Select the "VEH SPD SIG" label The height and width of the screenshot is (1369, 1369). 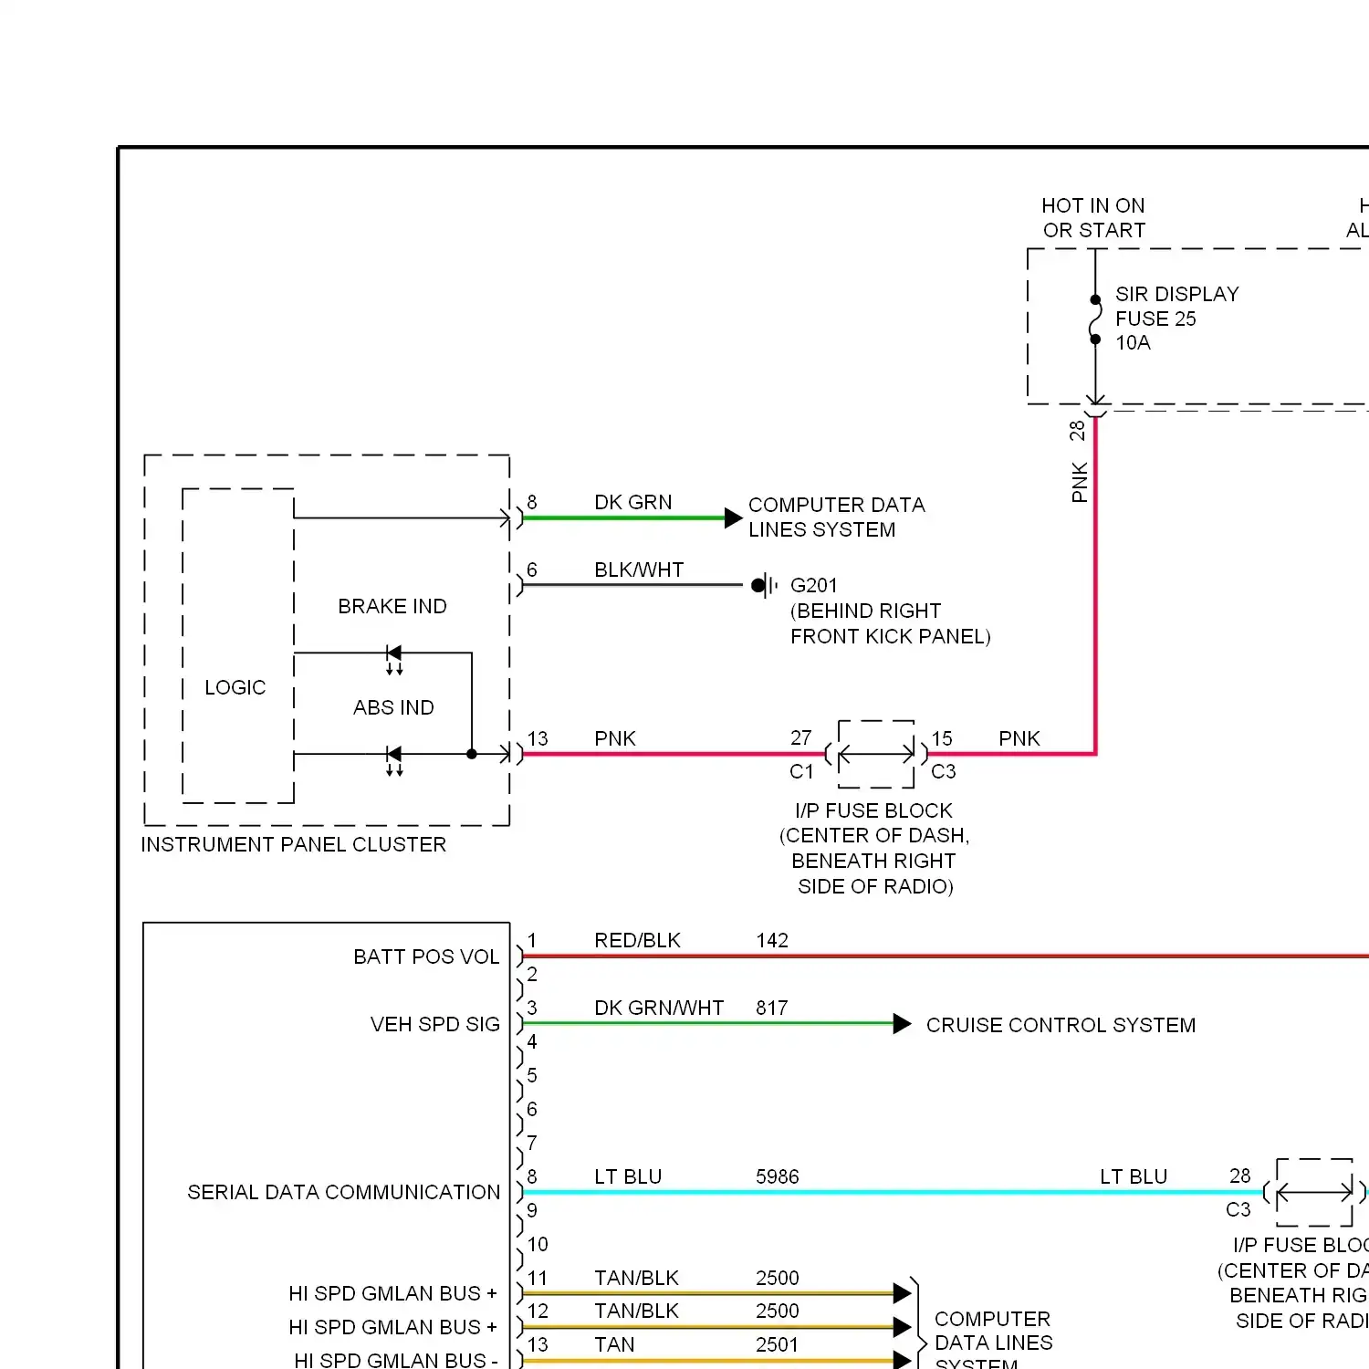click(x=435, y=1025)
